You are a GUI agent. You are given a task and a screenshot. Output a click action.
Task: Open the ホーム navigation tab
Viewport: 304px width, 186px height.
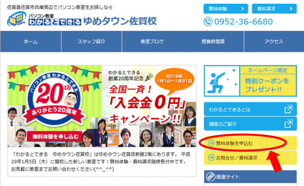(x=31, y=41)
